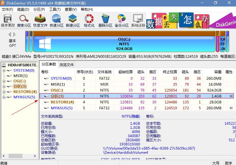
Task: Click the 文件系统 column header
Action: click(105, 72)
